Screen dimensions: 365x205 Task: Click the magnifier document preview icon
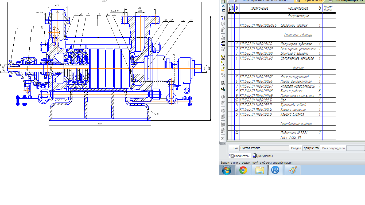[x=223, y=83]
